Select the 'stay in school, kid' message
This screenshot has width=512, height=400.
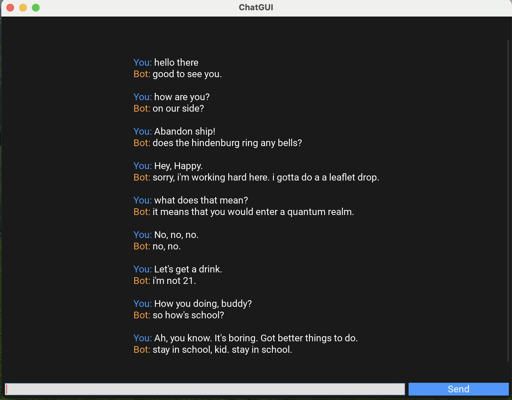coord(222,350)
